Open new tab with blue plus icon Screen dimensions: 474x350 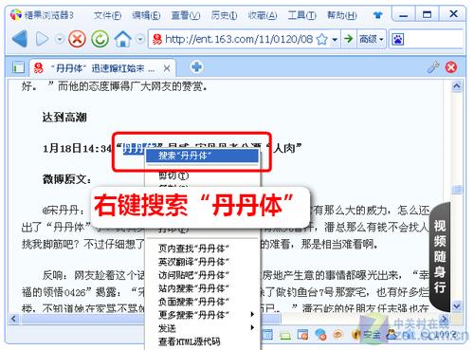[196, 67]
